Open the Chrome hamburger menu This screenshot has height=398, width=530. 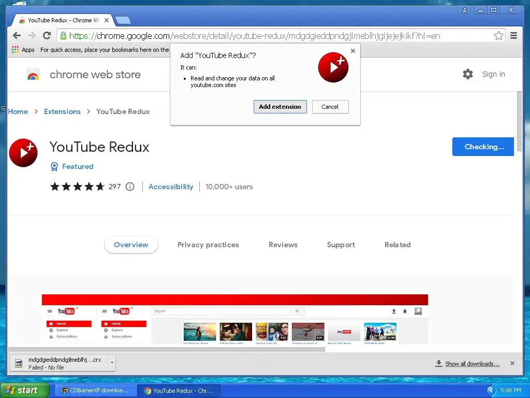513,36
